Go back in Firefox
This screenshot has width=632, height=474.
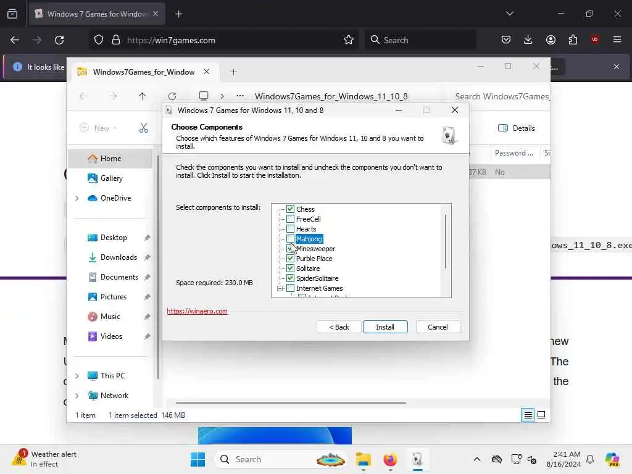pyautogui.click(x=15, y=40)
